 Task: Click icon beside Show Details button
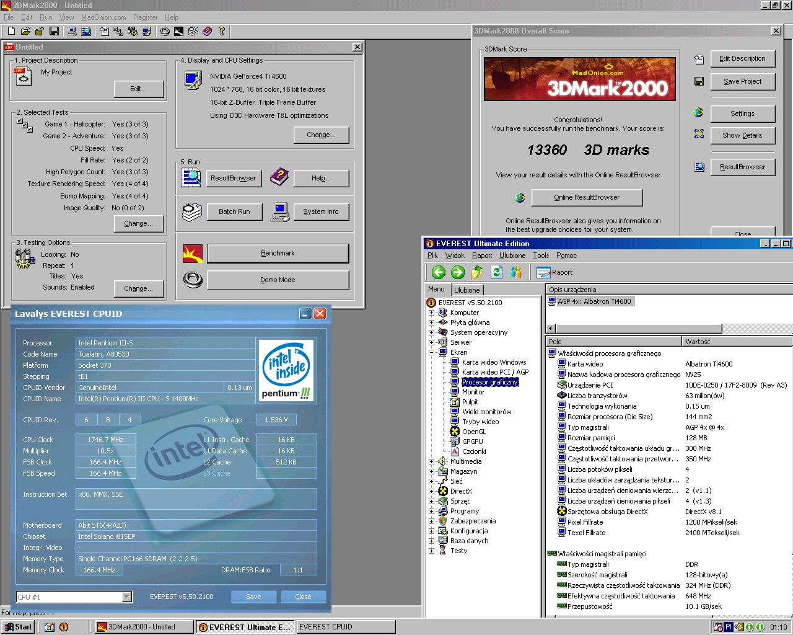coord(699,134)
